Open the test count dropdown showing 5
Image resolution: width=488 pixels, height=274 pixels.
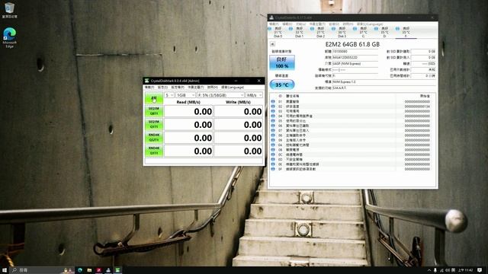pyautogui.click(x=169, y=95)
